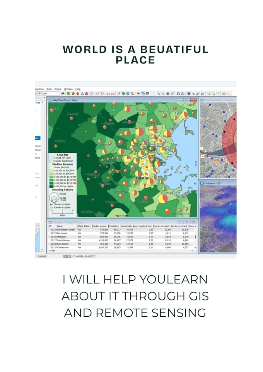Open the Tools menu

click(49, 89)
